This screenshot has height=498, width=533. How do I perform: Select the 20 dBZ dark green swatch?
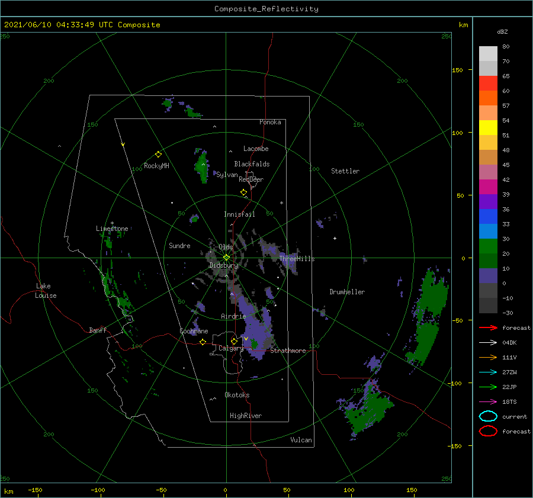(488, 261)
